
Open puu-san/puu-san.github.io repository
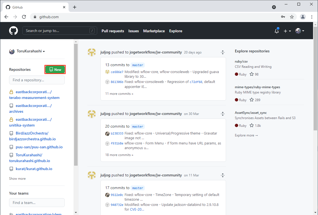(39, 147)
